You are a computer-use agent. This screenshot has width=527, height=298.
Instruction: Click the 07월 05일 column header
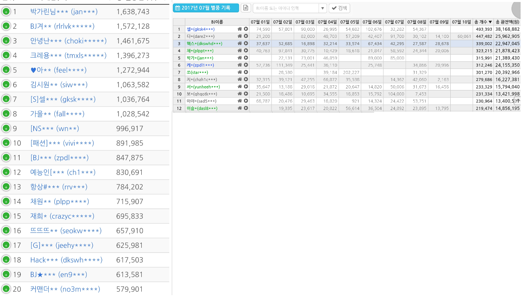click(x=350, y=22)
